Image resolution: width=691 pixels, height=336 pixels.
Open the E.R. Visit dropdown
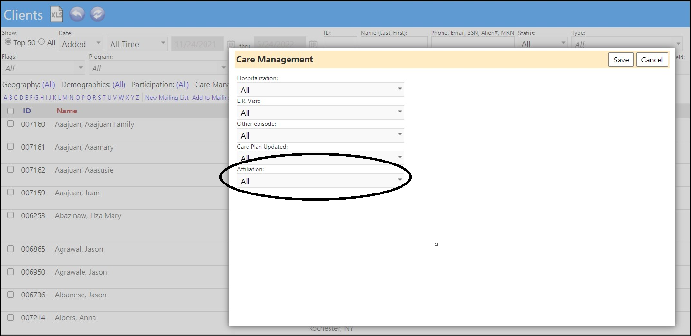click(320, 112)
